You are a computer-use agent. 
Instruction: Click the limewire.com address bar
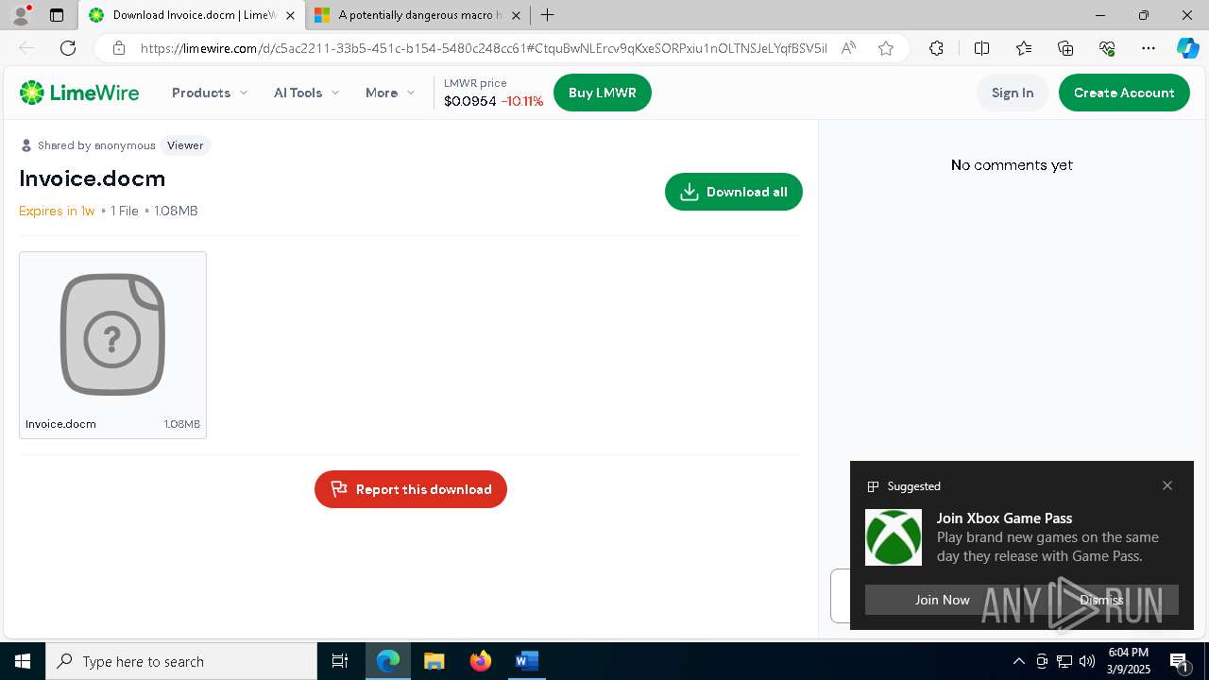tap(483, 48)
